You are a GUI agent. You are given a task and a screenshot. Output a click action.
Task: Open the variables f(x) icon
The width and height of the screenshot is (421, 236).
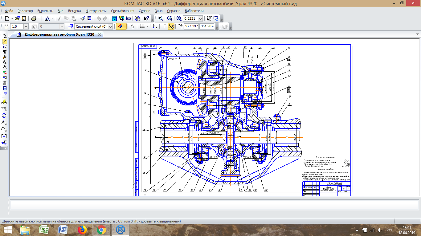click(x=128, y=18)
